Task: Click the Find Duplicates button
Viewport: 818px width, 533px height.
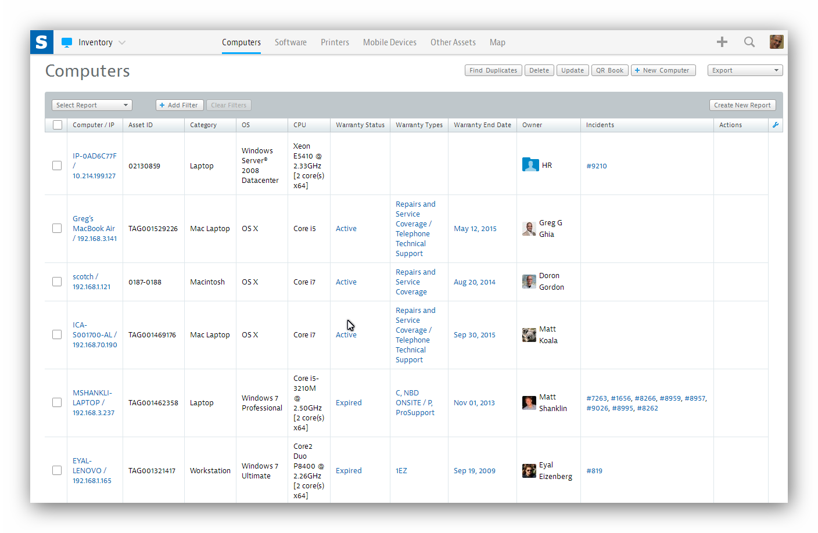Action: (x=493, y=70)
